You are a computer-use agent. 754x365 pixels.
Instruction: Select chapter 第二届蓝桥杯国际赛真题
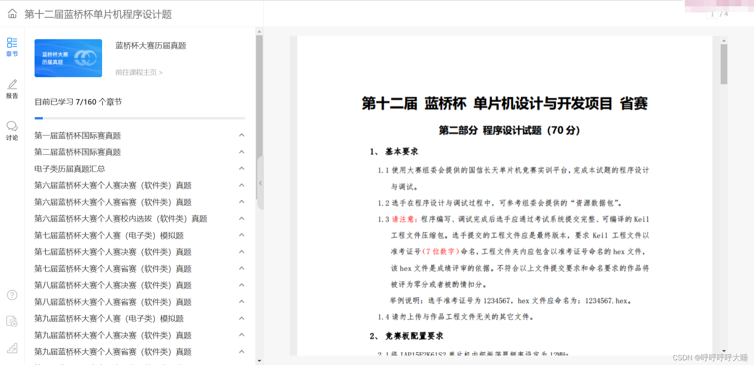(x=78, y=152)
